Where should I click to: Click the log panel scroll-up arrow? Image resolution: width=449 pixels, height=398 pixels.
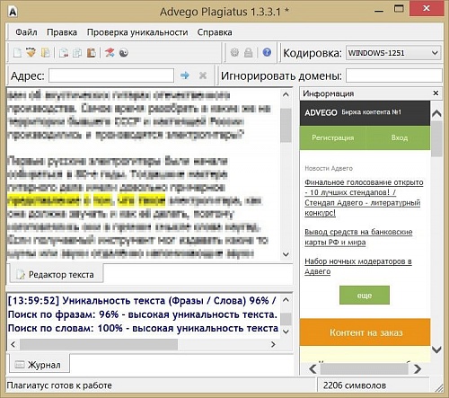[x=286, y=300]
